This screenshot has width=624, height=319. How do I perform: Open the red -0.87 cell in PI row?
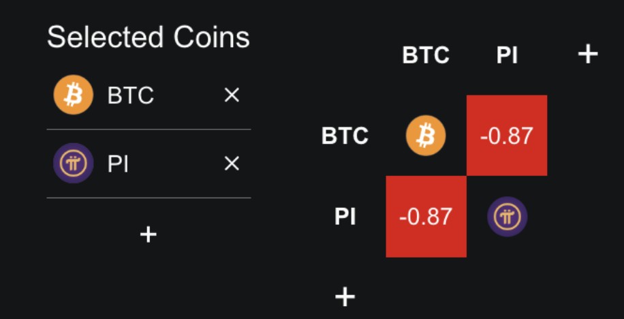(x=426, y=217)
